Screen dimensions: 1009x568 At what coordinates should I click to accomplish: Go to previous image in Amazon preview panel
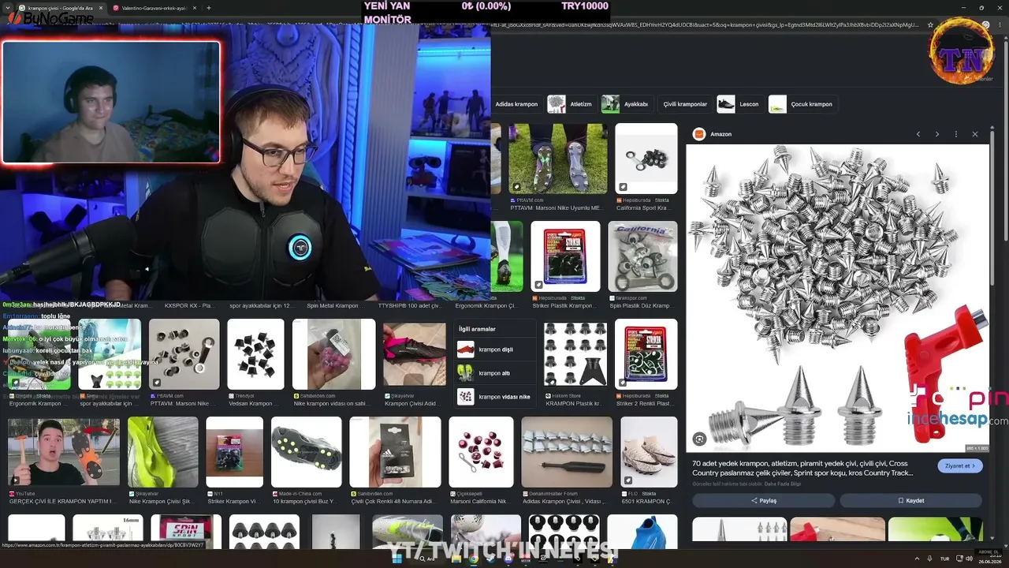pos(918,134)
